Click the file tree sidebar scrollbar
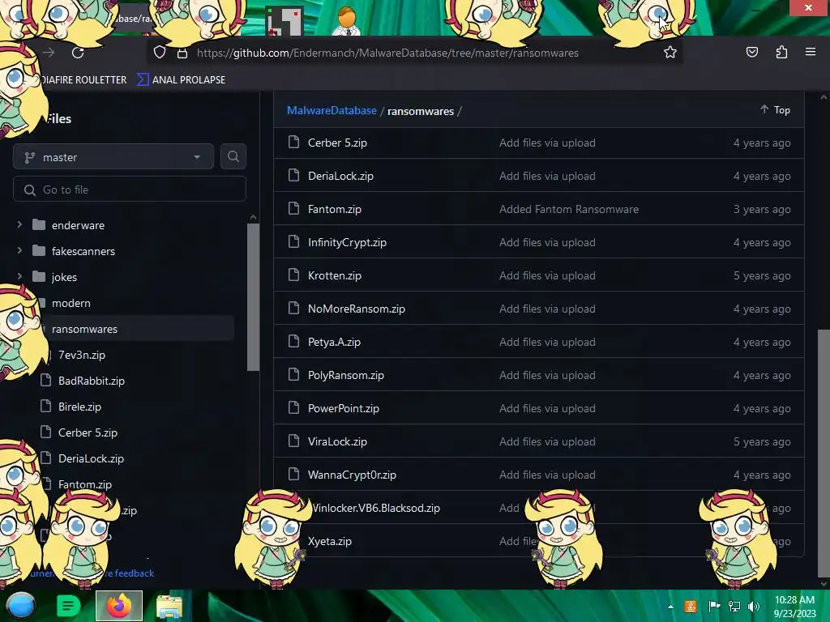This screenshot has height=622, width=830. point(253,296)
